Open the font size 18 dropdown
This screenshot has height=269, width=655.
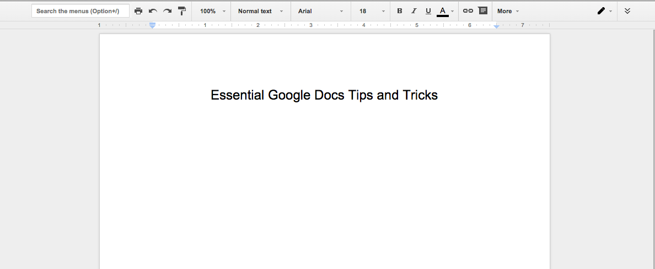click(372, 11)
